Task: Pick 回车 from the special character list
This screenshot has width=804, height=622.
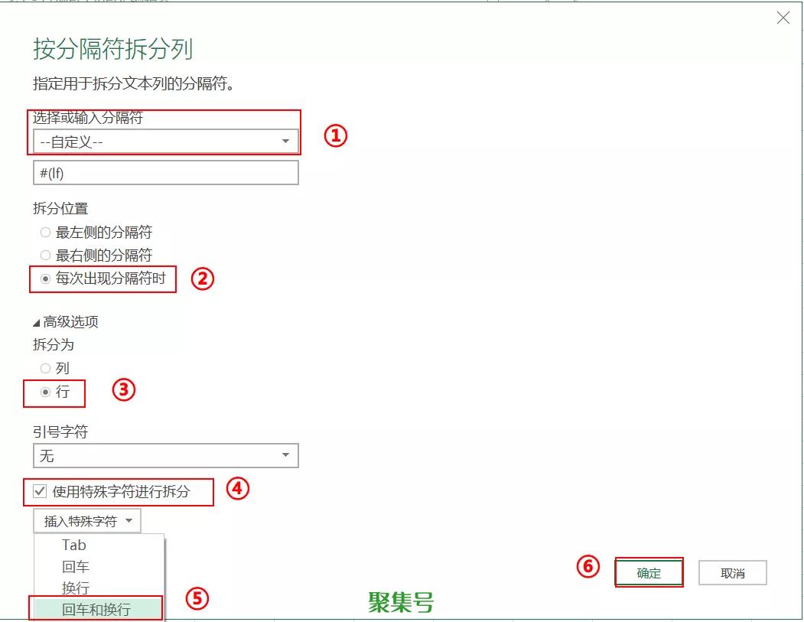Action: [76, 567]
